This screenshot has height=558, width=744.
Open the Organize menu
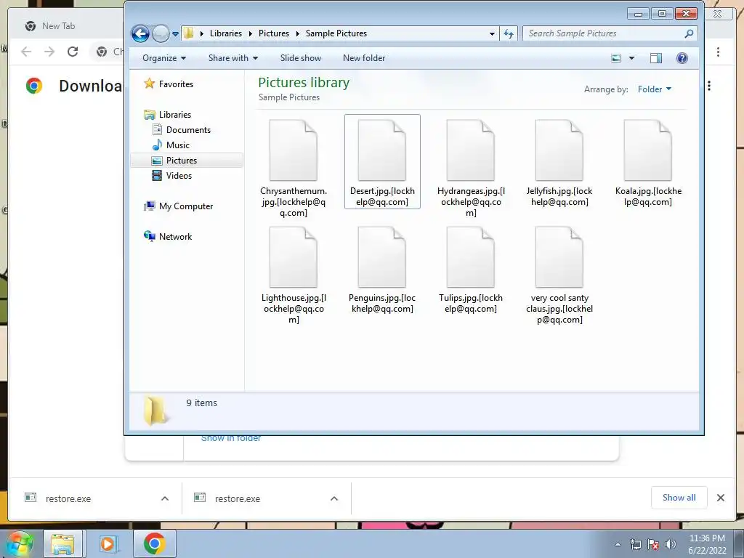coord(164,58)
